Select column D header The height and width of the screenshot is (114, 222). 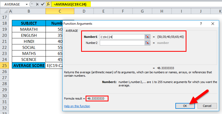pyautogui.click(x=84, y=11)
